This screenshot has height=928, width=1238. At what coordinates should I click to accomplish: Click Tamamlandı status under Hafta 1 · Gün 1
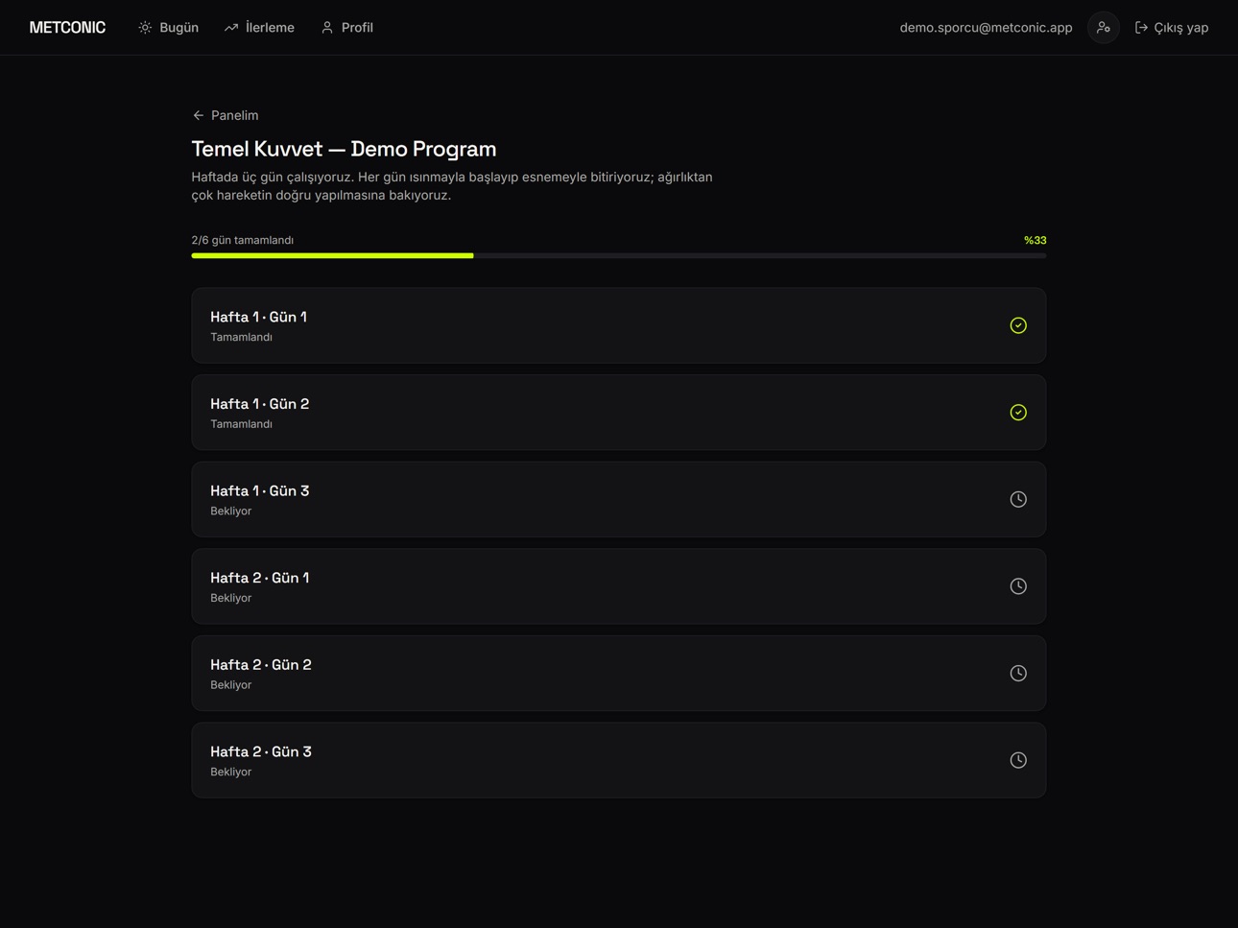pos(241,337)
